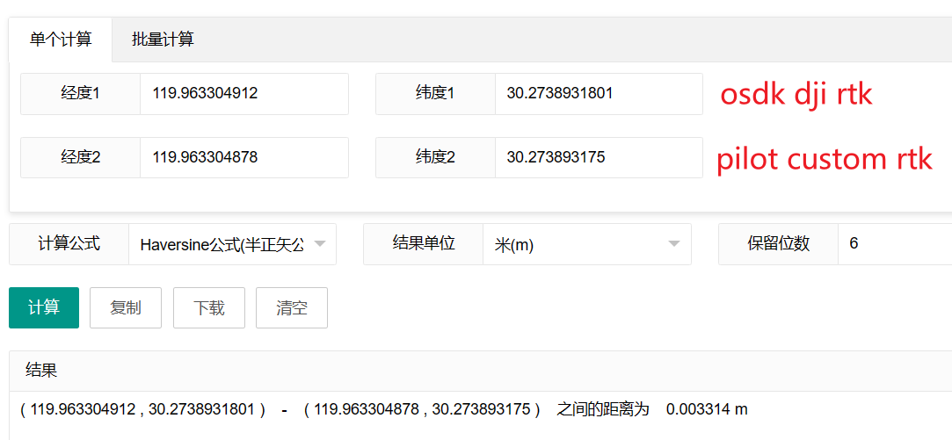Click the distance result text line

(383, 409)
